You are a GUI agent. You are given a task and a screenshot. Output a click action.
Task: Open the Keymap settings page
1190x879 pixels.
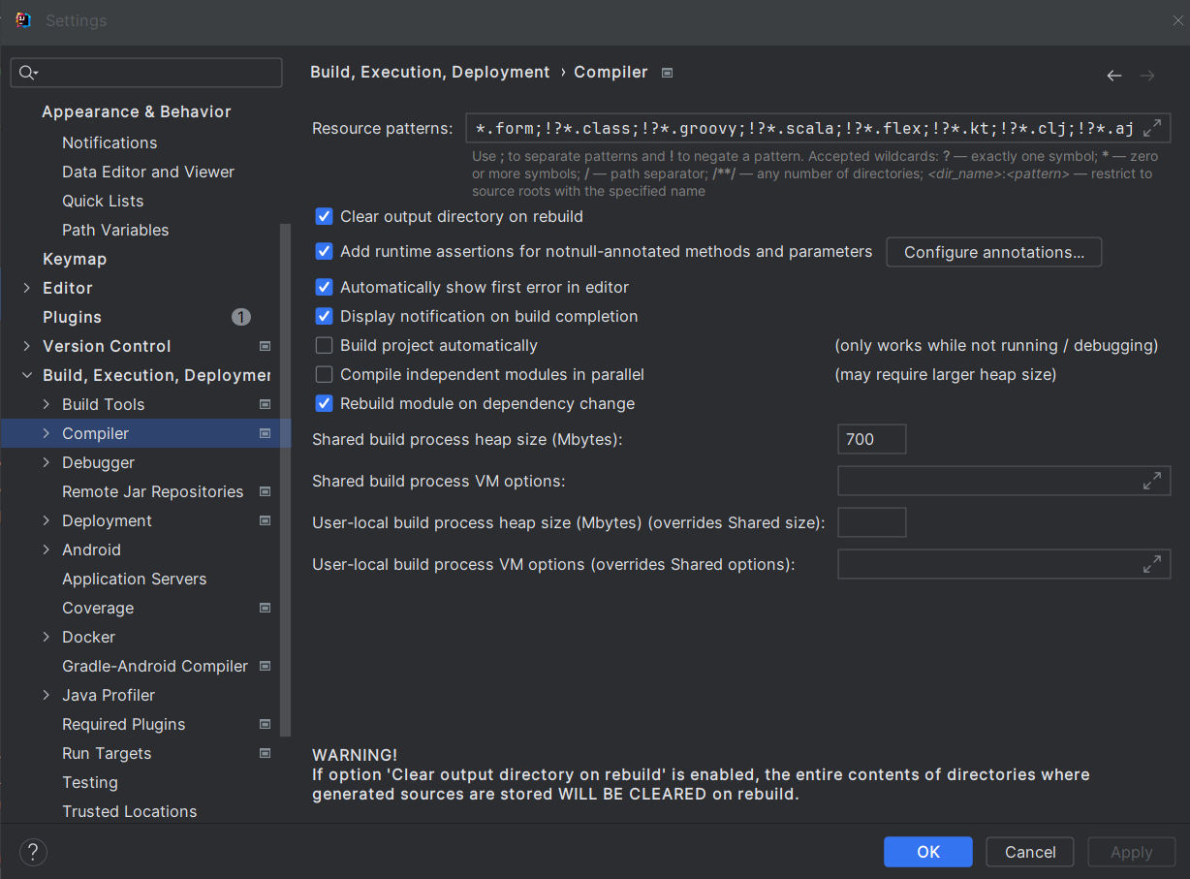(x=75, y=259)
